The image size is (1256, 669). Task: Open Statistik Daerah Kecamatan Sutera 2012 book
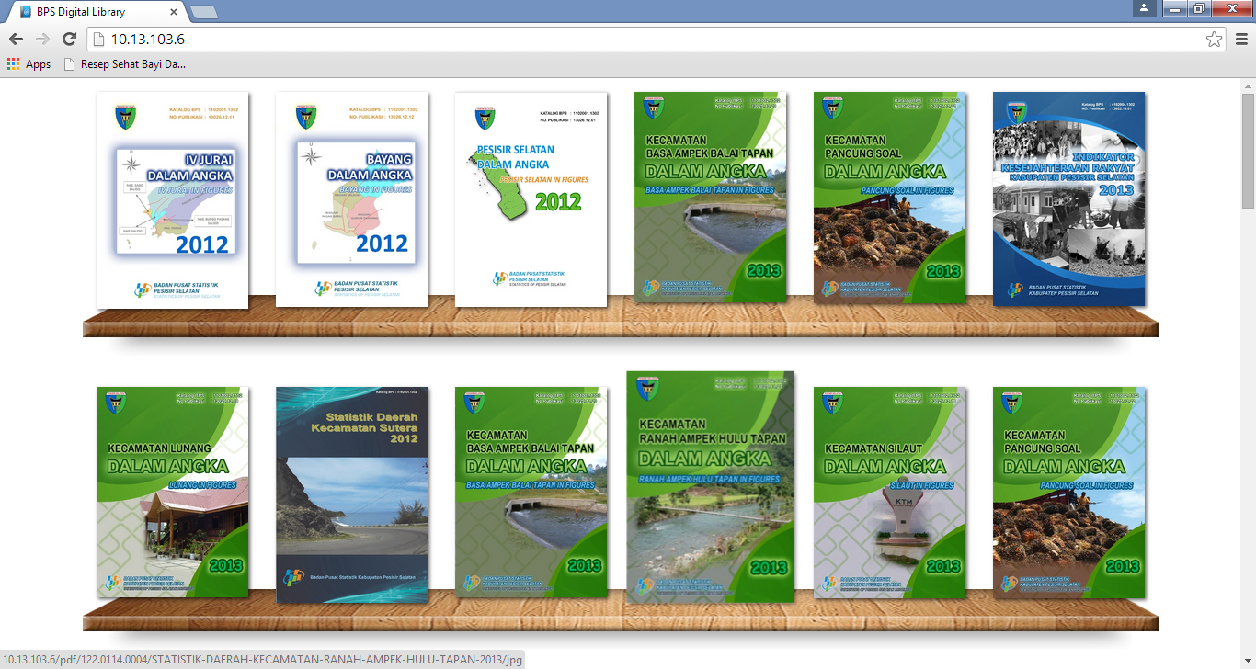pyautogui.click(x=351, y=494)
